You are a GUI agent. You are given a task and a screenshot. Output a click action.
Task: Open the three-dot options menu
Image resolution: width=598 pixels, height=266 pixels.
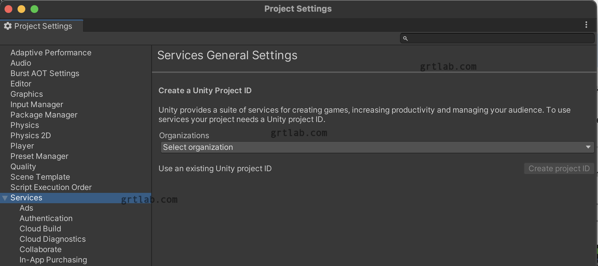586,25
